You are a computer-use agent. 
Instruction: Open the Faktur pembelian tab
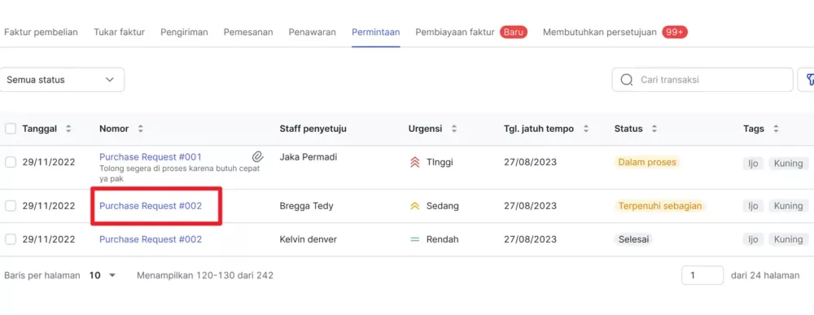click(x=41, y=33)
